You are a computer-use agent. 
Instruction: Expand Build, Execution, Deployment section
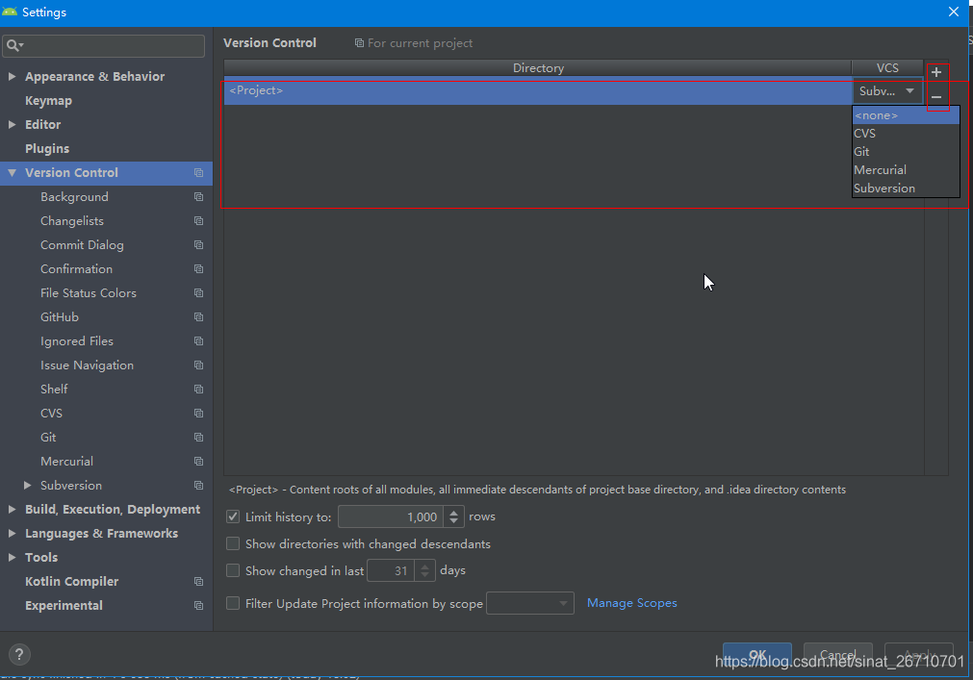tap(12, 510)
